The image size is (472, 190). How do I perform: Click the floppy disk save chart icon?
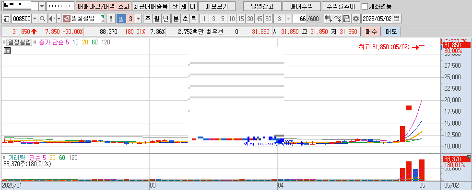pyautogui.click(x=347, y=19)
